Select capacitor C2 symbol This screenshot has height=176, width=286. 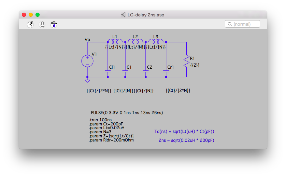(146, 71)
